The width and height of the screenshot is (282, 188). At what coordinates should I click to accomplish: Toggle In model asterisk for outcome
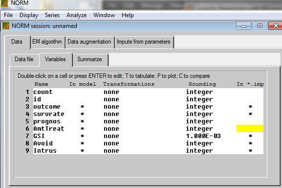click(82, 107)
